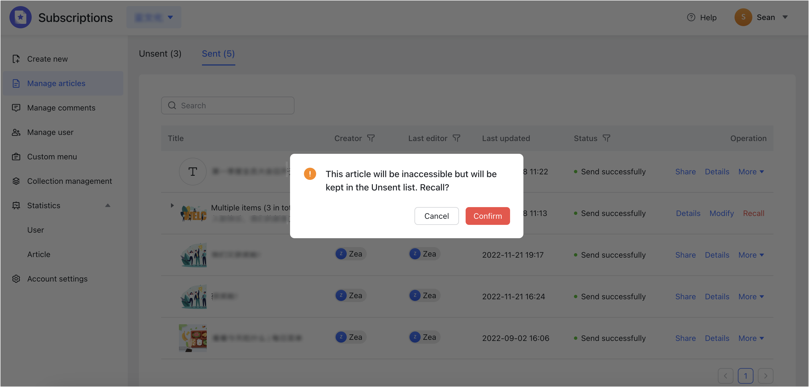Cancel the recall dialog
The image size is (809, 387).
pos(436,216)
